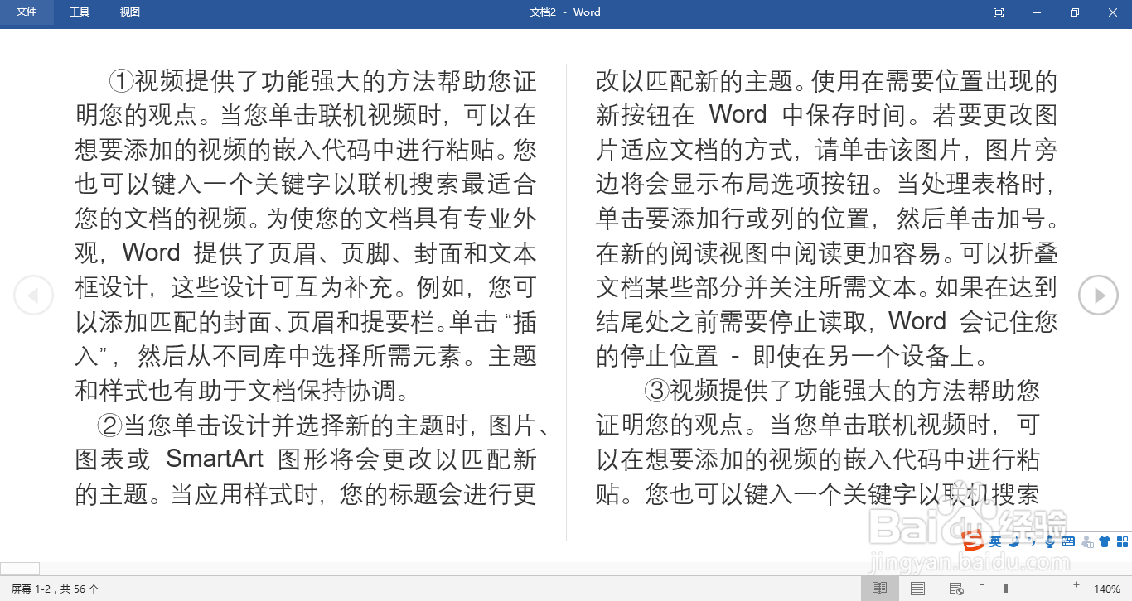Click the horizontal scrollbar thumb

tap(20, 568)
